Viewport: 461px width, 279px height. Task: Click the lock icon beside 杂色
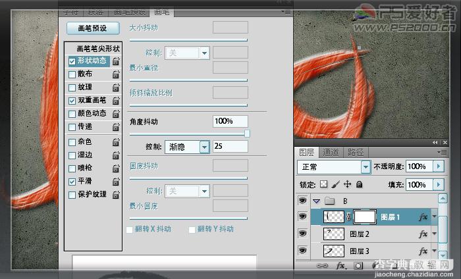[116, 142]
